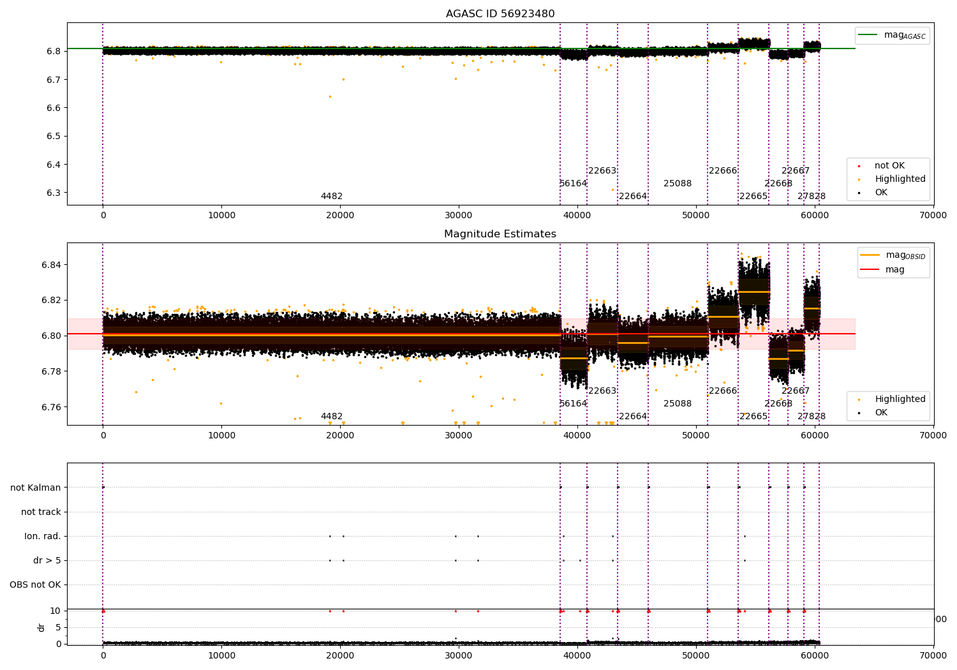The image size is (957, 670).
Task: Click obsid label 22663 in Magnitude Estimates plot
Action: point(602,391)
